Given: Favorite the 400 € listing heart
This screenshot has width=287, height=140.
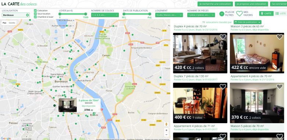Looking at the screenshot, I should (223, 86).
